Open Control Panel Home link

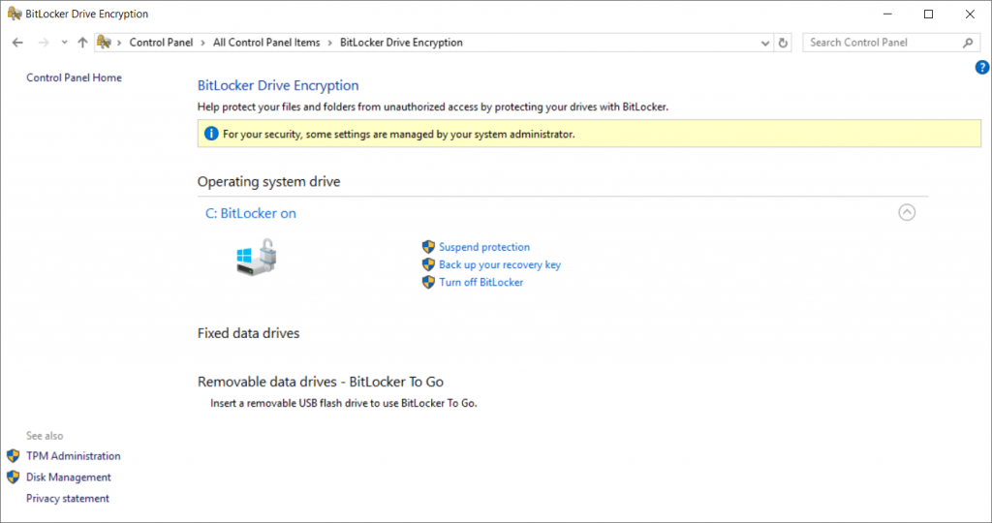(x=74, y=77)
